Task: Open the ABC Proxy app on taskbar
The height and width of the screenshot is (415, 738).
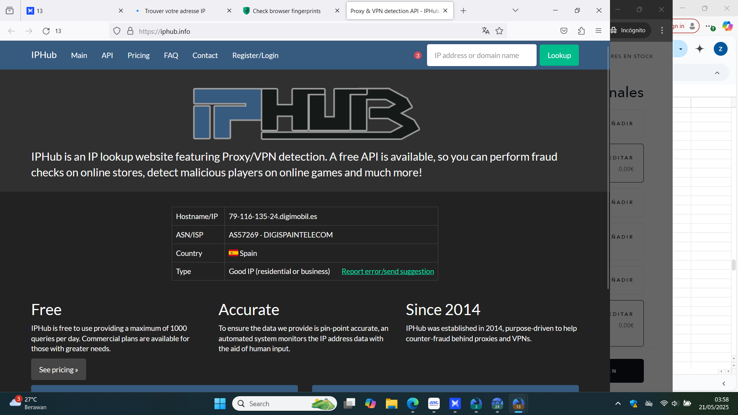Action: pyautogui.click(x=434, y=404)
